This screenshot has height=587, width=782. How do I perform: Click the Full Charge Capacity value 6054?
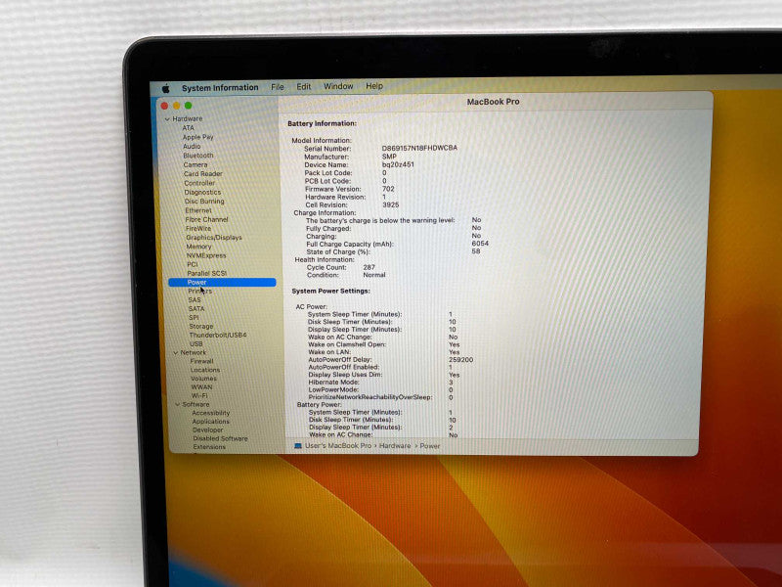pos(480,244)
